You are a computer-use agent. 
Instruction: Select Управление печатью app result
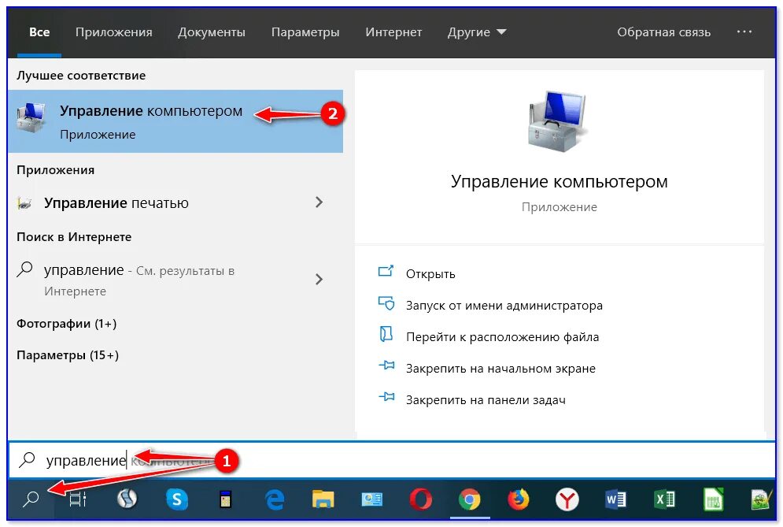(x=175, y=202)
